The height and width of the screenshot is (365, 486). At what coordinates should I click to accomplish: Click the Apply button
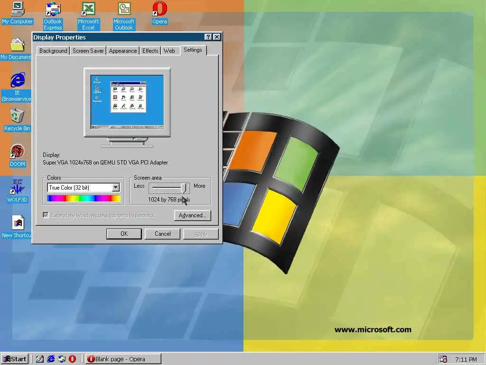coord(201,234)
